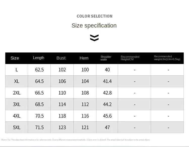Select the COLOR SELECTION heading

tap(94, 16)
